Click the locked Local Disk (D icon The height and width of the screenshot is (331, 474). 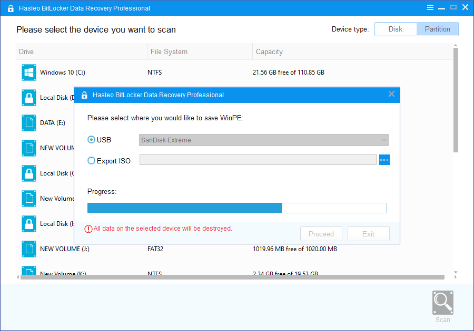click(x=29, y=98)
